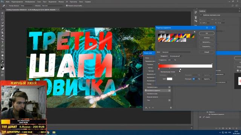The image size is (241, 135).
Task: Confirm gradient editor with OK
Action: tap(207, 33)
